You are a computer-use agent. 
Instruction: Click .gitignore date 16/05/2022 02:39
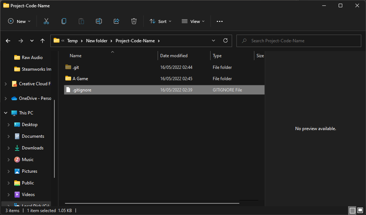tap(176, 90)
